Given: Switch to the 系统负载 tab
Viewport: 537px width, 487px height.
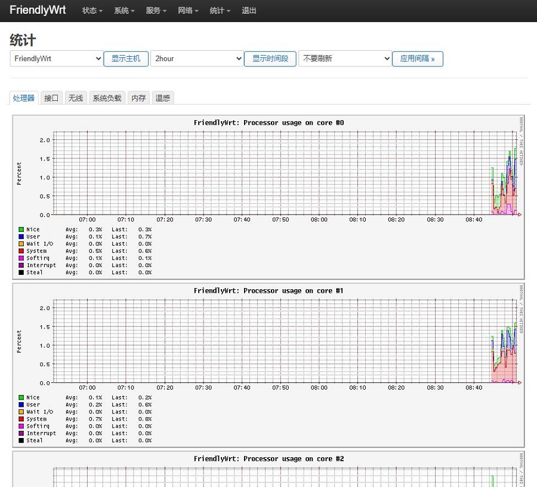Looking at the screenshot, I should pyautogui.click(x=107, y=98).
